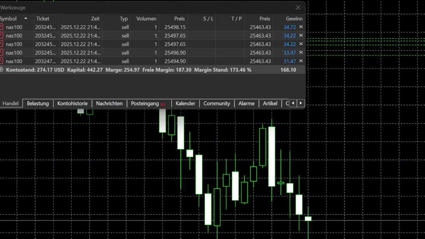The height and width of the screenshot is (239, 425).
Task: Close the position with profit 33.47
Action: pyautogui.click(x=301, y=52)
